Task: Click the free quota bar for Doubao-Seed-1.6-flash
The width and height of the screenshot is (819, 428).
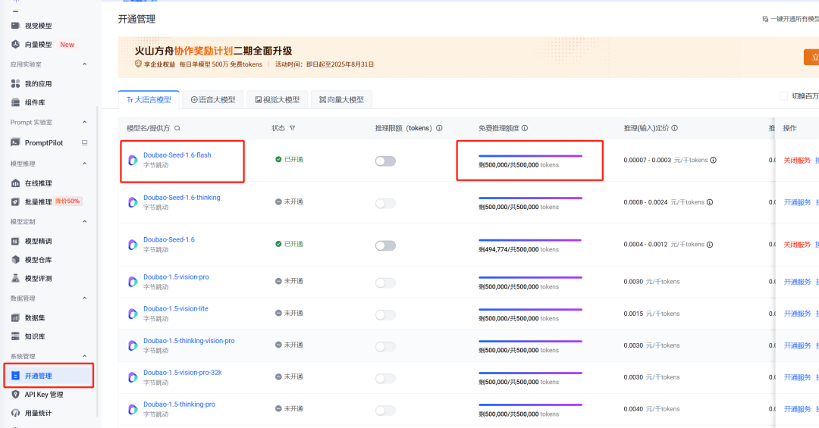Action: [530, 156]
